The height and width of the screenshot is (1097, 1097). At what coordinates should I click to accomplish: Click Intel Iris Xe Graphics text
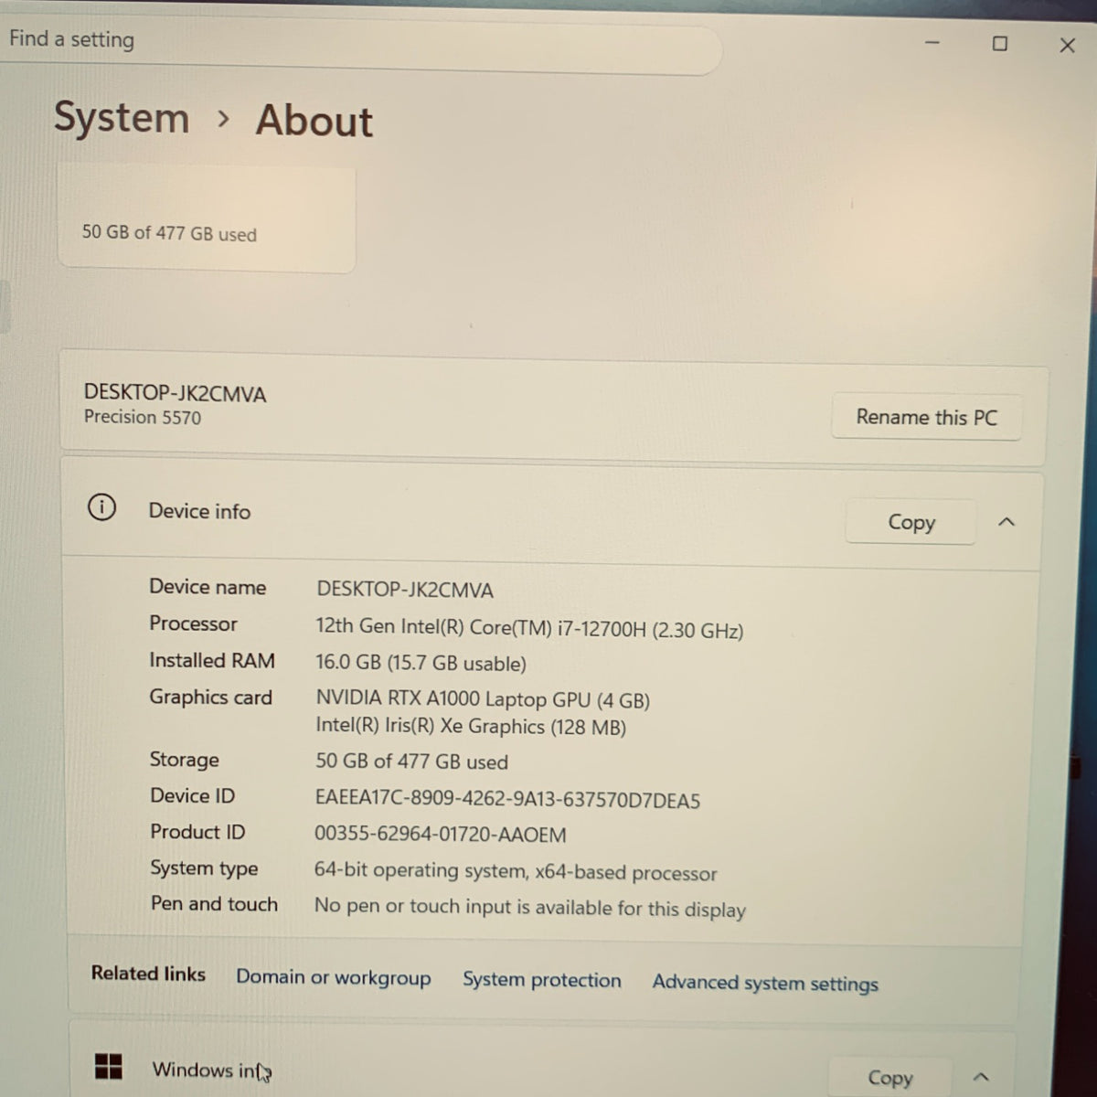(471, 727)
